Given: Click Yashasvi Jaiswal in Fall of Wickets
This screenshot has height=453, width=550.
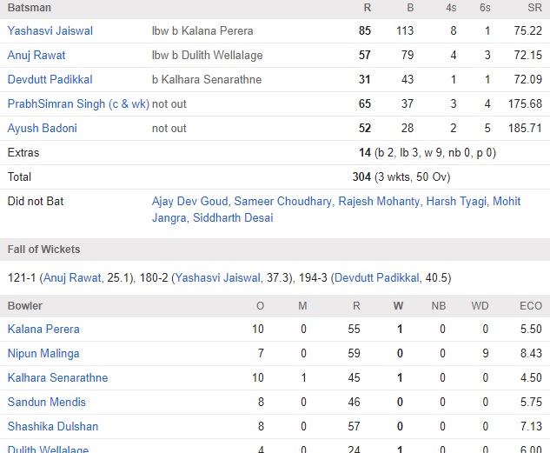Looking at the screenshot, I should (218, 278).
